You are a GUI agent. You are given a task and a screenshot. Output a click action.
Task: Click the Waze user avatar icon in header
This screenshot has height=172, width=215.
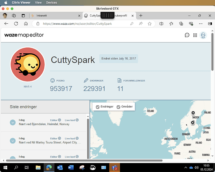(x=203, y=35)
